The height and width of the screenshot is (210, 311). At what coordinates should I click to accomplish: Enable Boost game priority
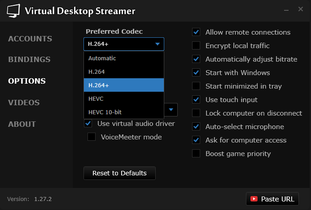(x=196, y=154)
